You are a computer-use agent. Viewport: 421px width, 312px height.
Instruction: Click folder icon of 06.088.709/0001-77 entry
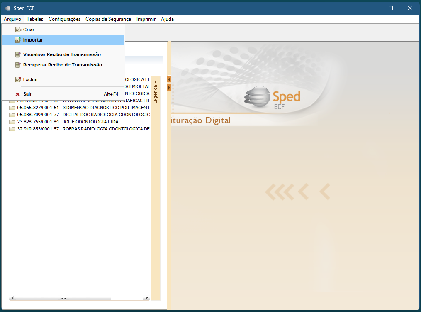coord(12,115)
